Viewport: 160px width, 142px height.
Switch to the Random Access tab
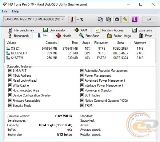coord(110,30)
